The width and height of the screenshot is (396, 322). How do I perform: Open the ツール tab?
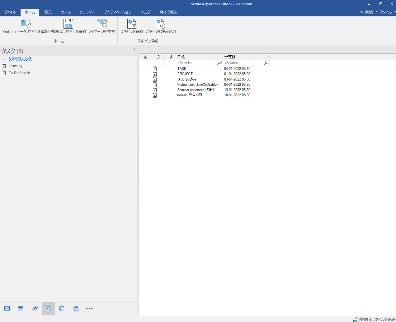pyautogui.click(x=66, y=12)
